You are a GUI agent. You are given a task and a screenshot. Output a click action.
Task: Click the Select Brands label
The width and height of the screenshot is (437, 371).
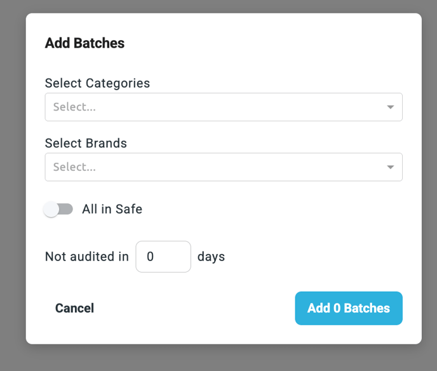86,143
